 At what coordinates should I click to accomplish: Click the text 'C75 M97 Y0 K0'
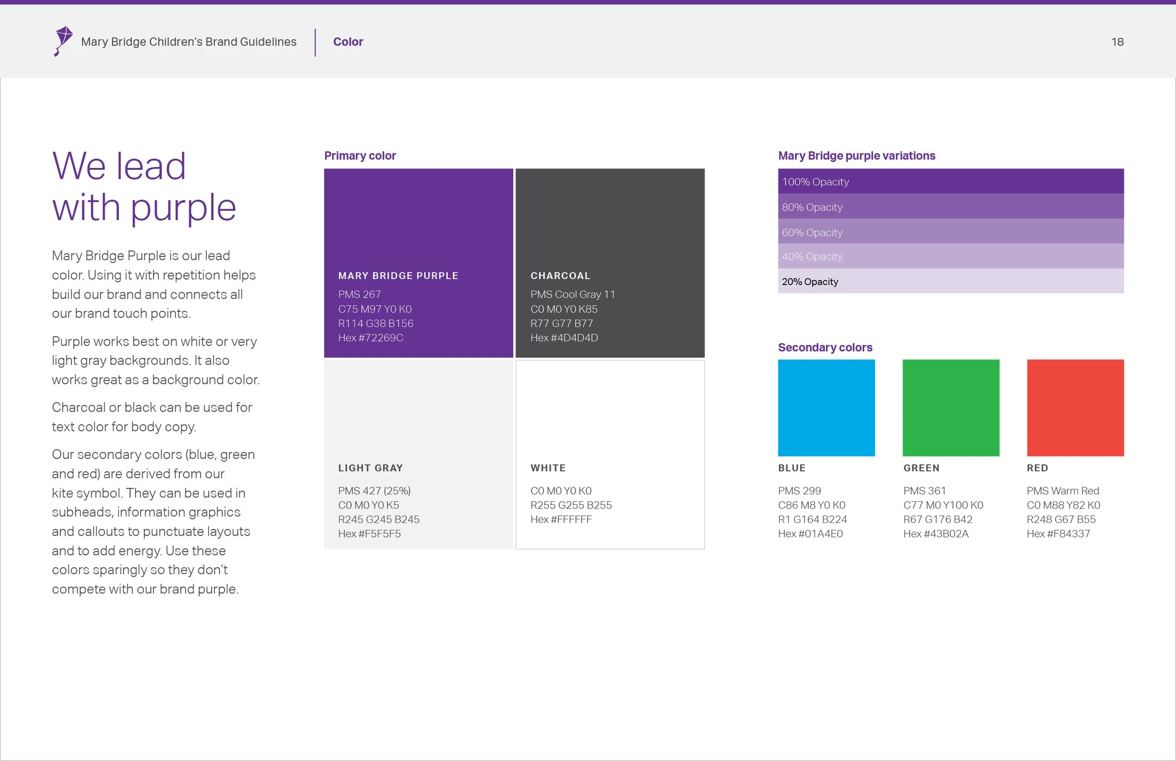click(374, 309)
